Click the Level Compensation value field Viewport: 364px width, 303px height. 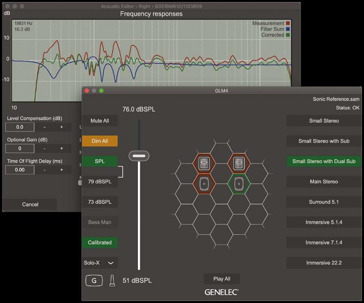click(x=19, y=127)
